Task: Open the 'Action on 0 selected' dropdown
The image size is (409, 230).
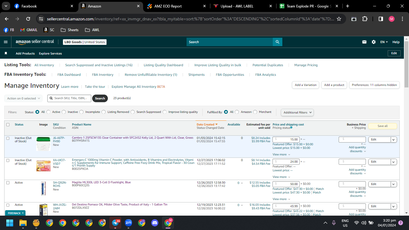Action: click(23, 98)
